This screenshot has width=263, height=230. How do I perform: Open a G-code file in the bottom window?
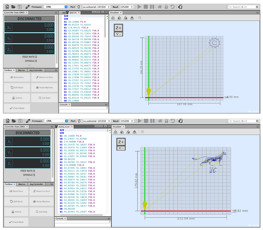click(x=14, y=121)
